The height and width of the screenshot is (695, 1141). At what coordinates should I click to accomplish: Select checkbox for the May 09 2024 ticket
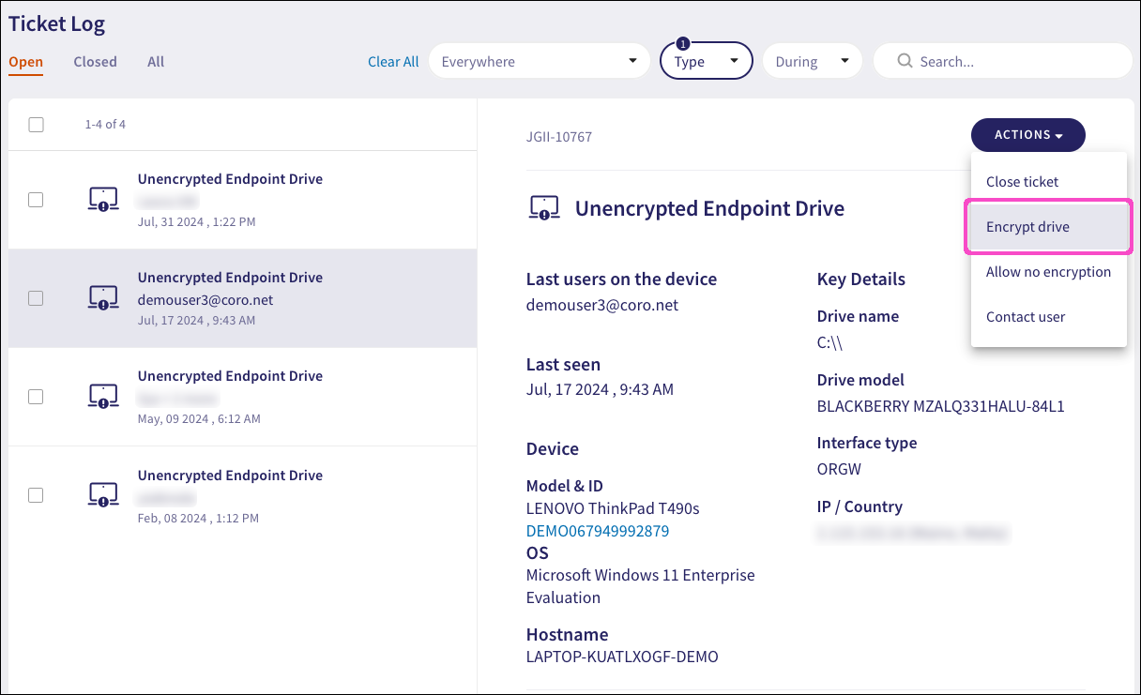[x=36, y=397]
